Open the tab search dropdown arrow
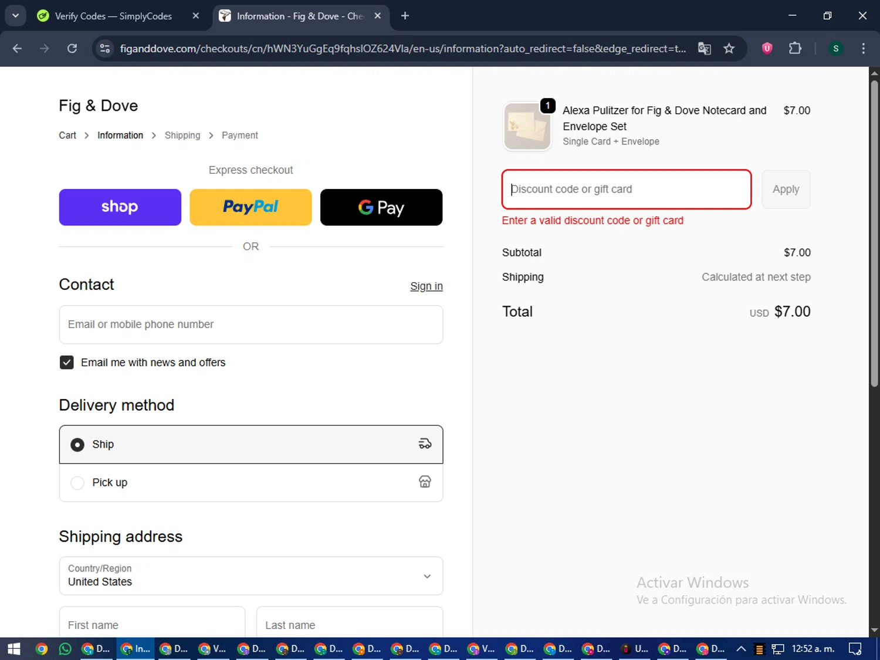Viewport: 880px width, 660px height. coord(15,16)
